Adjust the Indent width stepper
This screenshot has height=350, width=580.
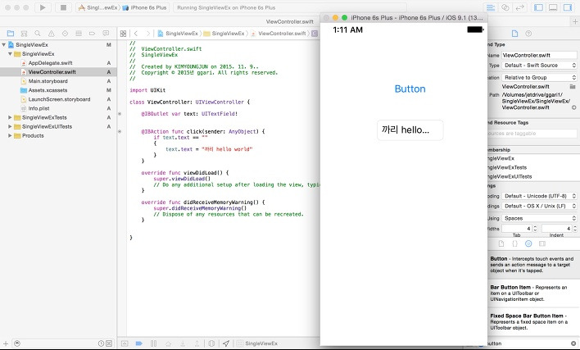(x=575, y=229)
